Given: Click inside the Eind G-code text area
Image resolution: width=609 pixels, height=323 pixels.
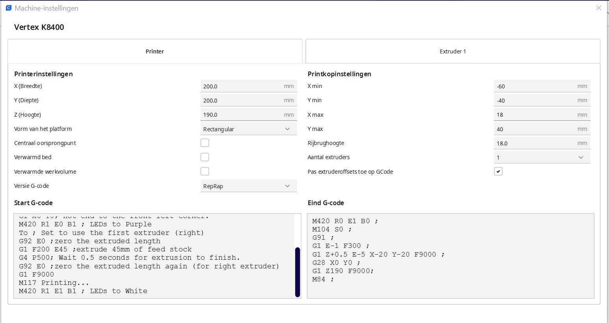Looking at the screenshot, I should pyautogui.click(x=451, y=256).
